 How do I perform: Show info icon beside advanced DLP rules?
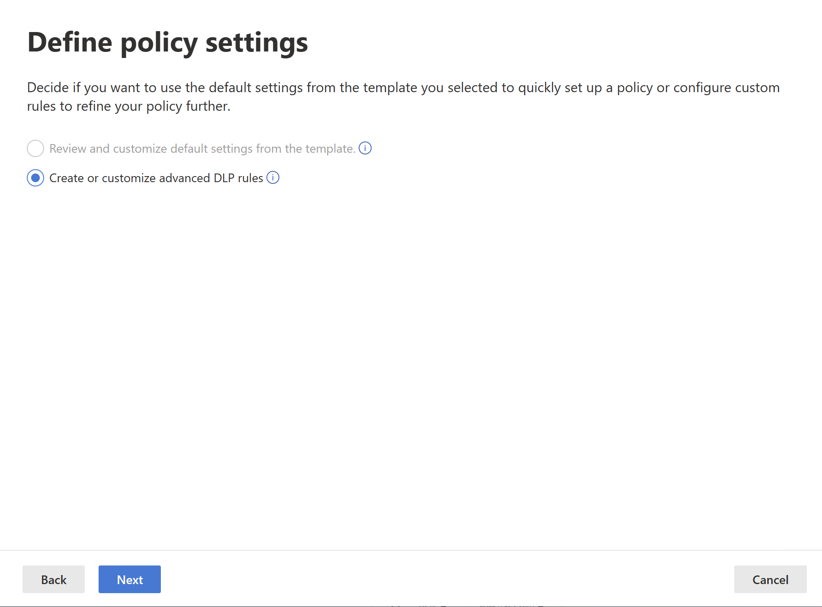(x=273, y=177)
